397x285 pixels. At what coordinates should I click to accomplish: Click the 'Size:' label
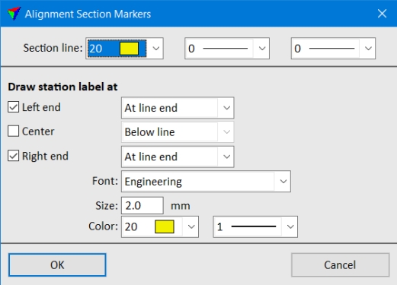point(107,205)
